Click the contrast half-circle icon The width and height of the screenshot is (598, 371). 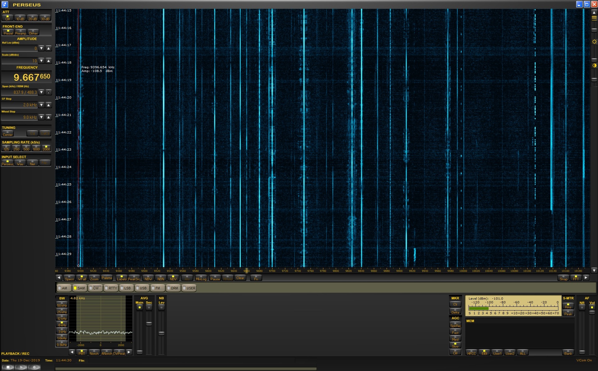594,65
